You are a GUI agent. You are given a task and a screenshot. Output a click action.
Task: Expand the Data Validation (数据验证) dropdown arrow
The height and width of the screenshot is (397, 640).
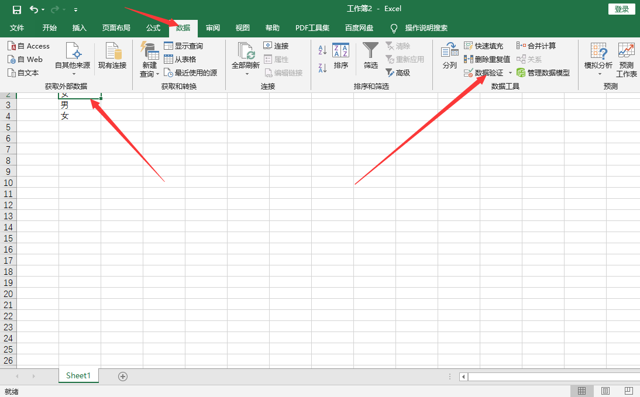pyautogui.click(x=510, y=73)
